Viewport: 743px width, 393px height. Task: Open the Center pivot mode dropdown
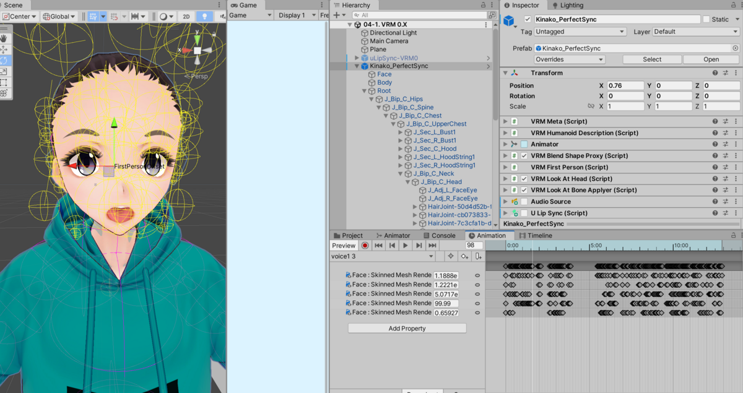[20, 17]
